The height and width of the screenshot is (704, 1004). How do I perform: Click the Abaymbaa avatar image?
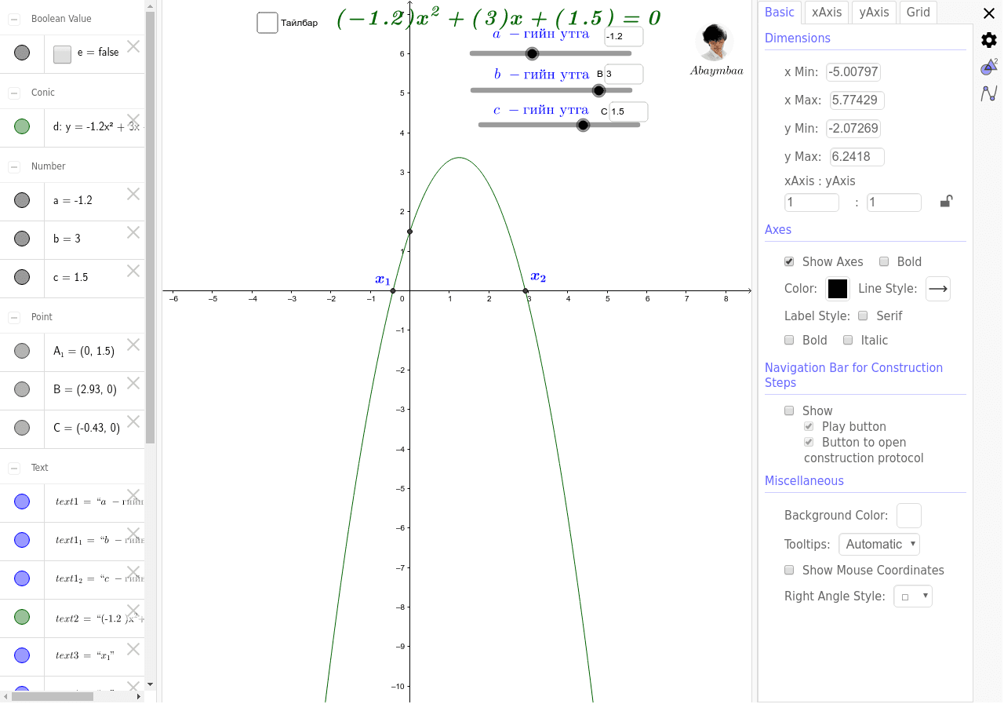(x=715, y=42)
